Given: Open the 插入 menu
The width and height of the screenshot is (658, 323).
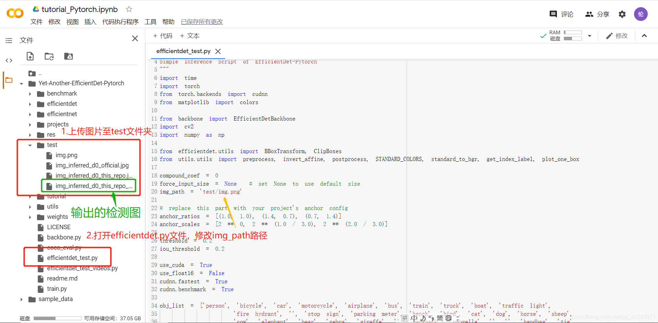Looking at the screenshot, I should 90,22.
